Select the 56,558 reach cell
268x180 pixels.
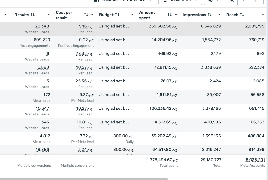coord(258,95)
